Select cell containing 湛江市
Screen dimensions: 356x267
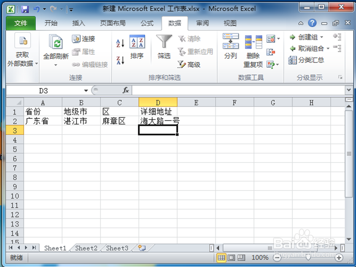coord(81,121)
